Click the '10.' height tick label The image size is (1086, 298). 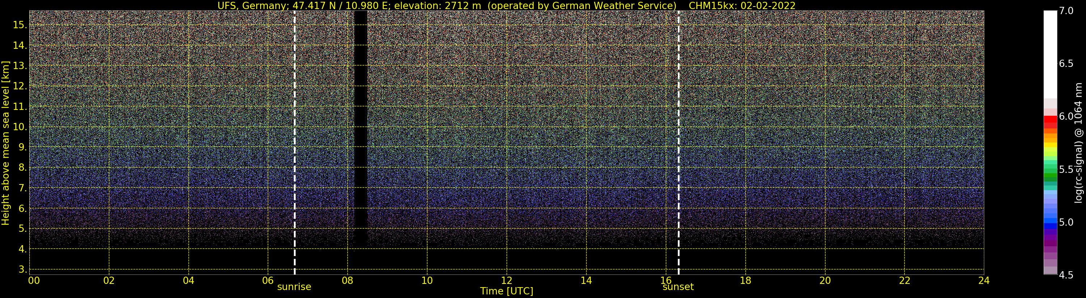pyautogui.click(x=20, y=127)
